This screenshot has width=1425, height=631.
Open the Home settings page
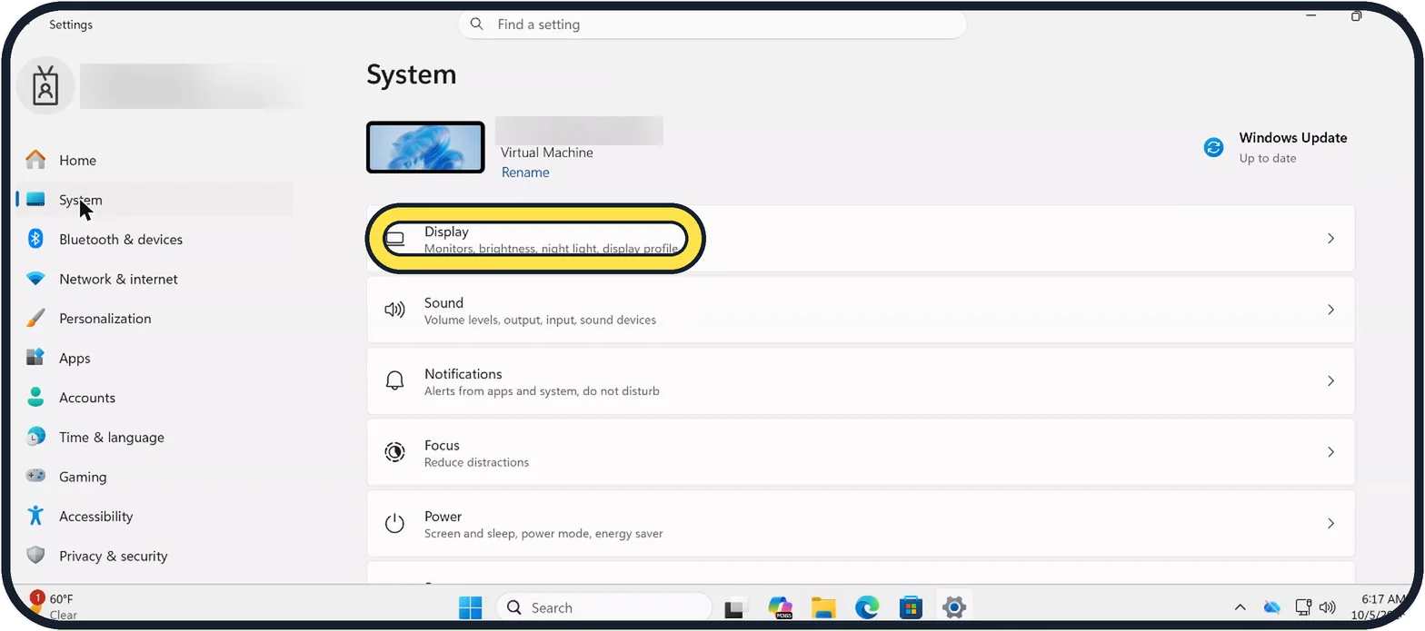click(x=154, y=161)
